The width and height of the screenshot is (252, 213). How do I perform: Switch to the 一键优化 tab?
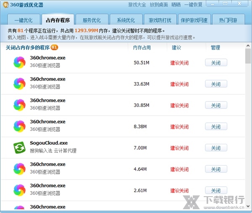(x=24, y=20)
